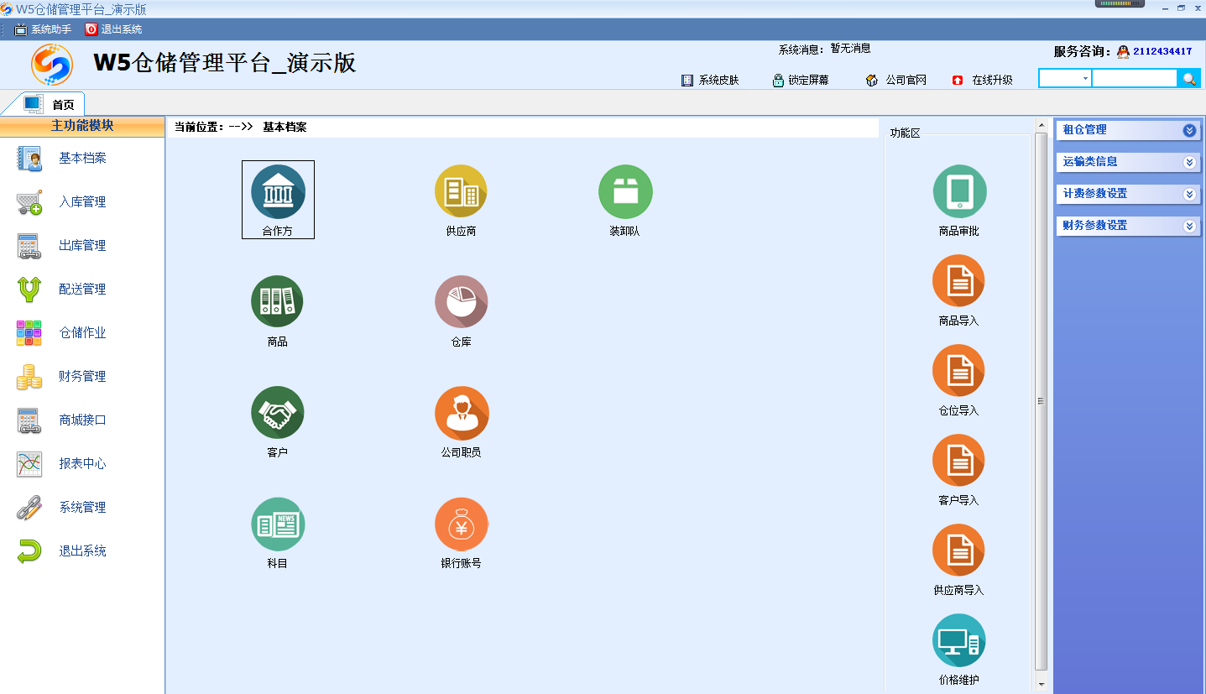Image resolution: width=1206 pixels, height=694 pixels.
Task: Select 入库管理 in the main module menu
Action: [x=82, y=202]
